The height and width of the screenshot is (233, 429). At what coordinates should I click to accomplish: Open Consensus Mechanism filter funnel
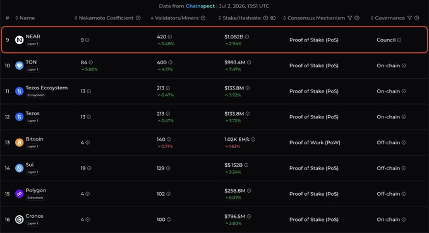pos(349,18)
